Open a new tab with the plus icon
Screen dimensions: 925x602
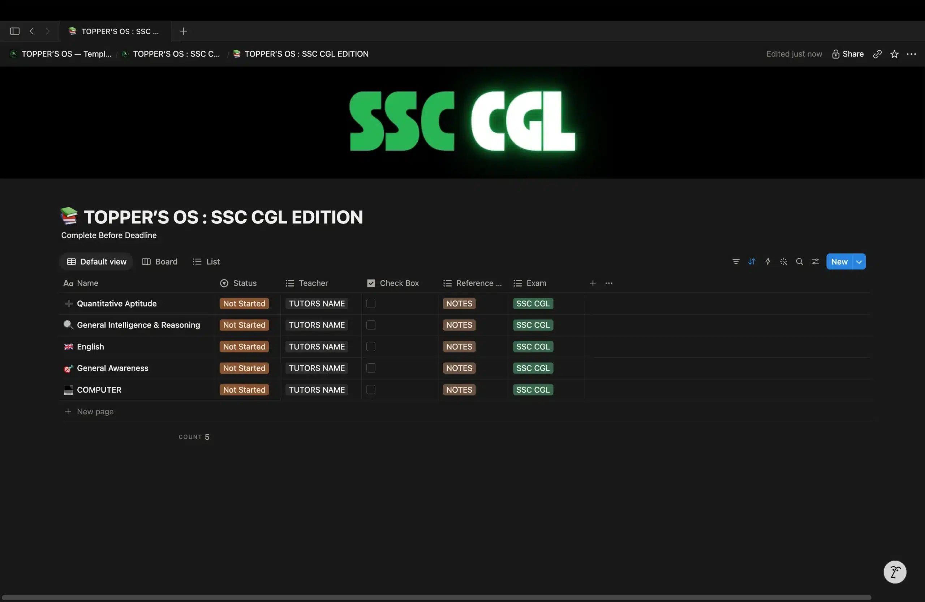pyautogui.click(x=184, y=31)
